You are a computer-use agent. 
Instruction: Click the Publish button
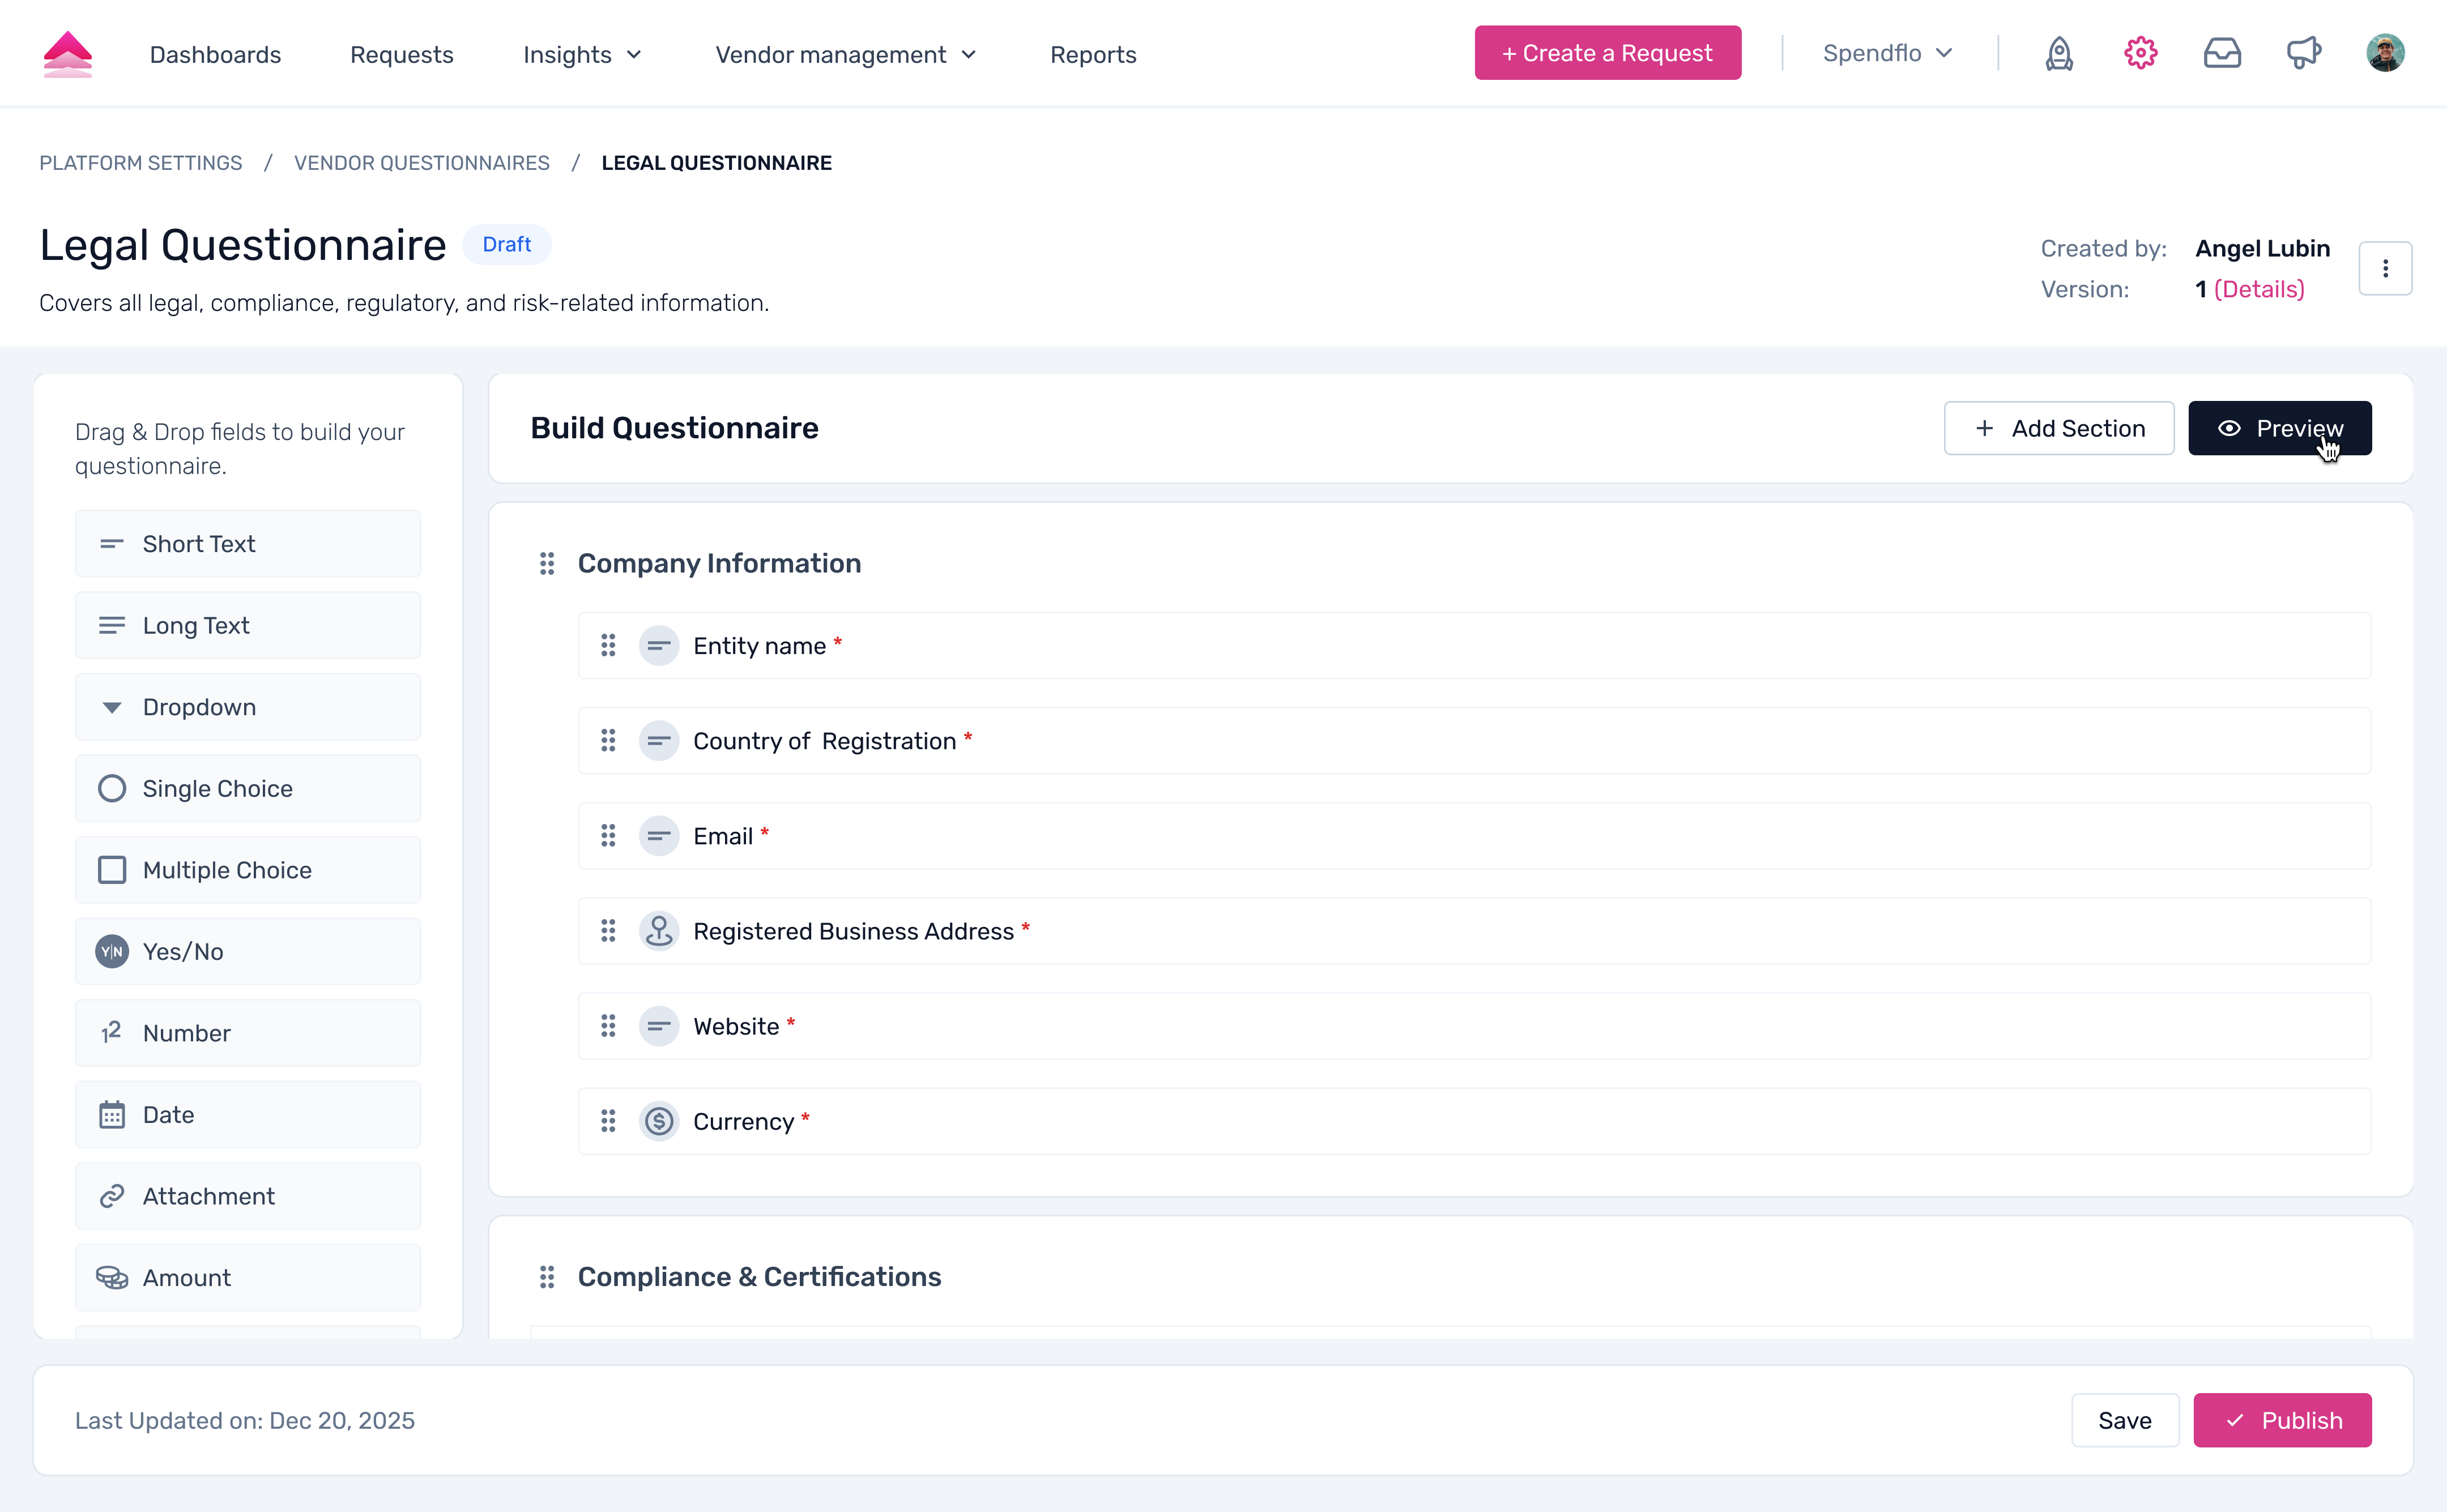click(2282, 1420)
